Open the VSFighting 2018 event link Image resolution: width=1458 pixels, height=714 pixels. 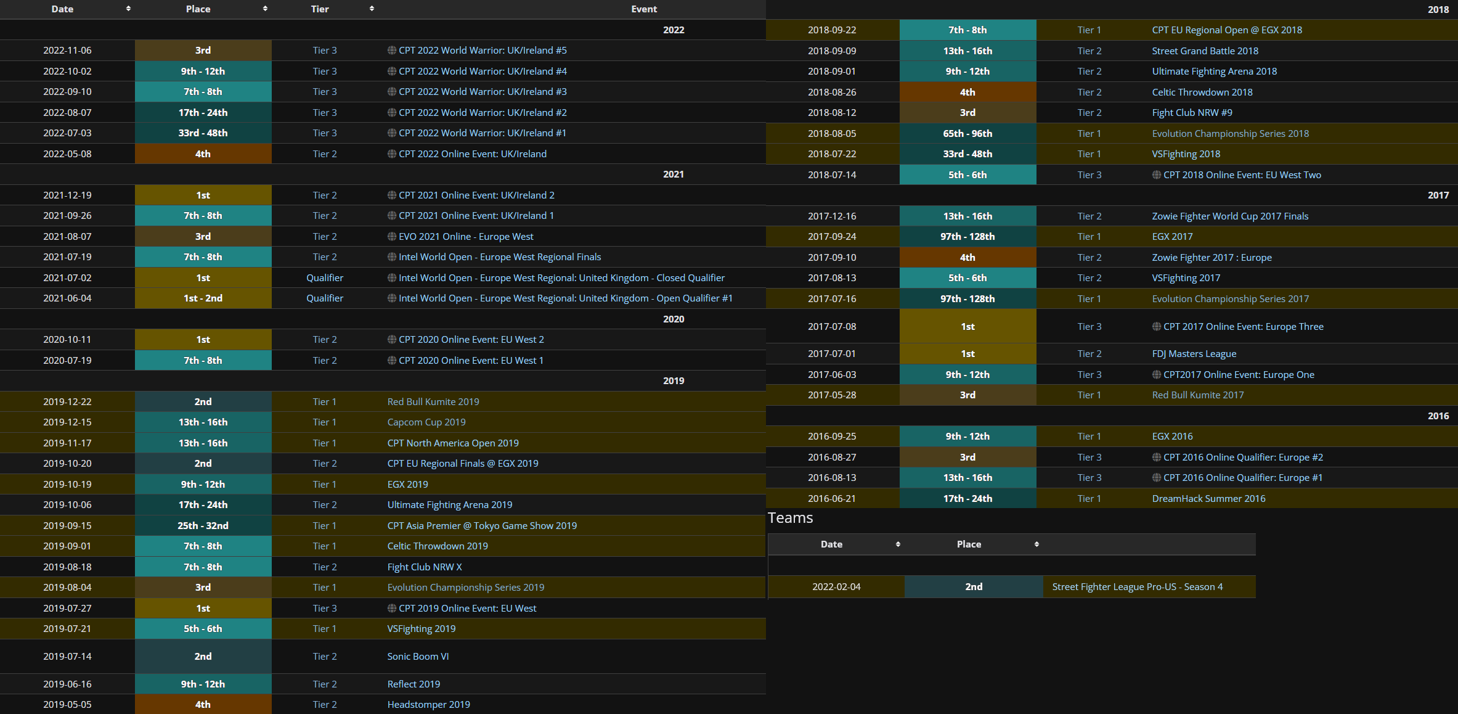[1186, 154]
